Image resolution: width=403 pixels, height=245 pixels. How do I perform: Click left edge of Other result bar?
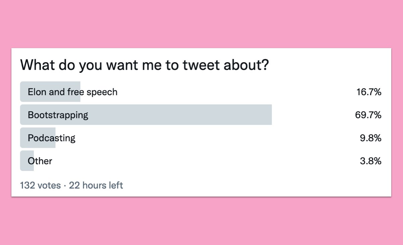pyautogui.click(x=22, y=161)
